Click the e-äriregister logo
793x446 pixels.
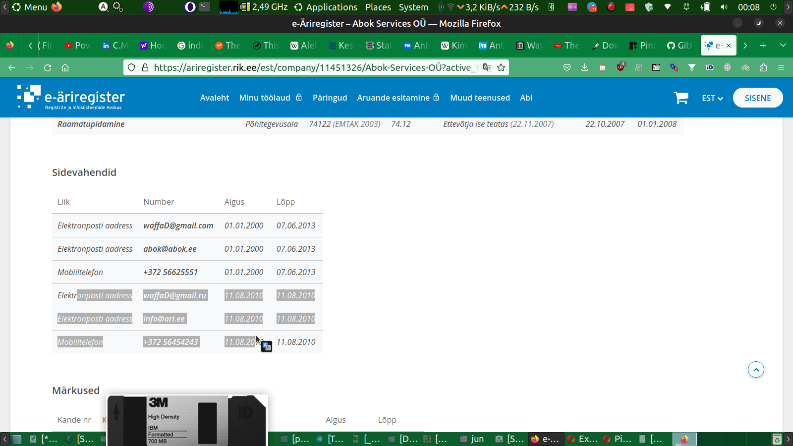pos(71,97)
